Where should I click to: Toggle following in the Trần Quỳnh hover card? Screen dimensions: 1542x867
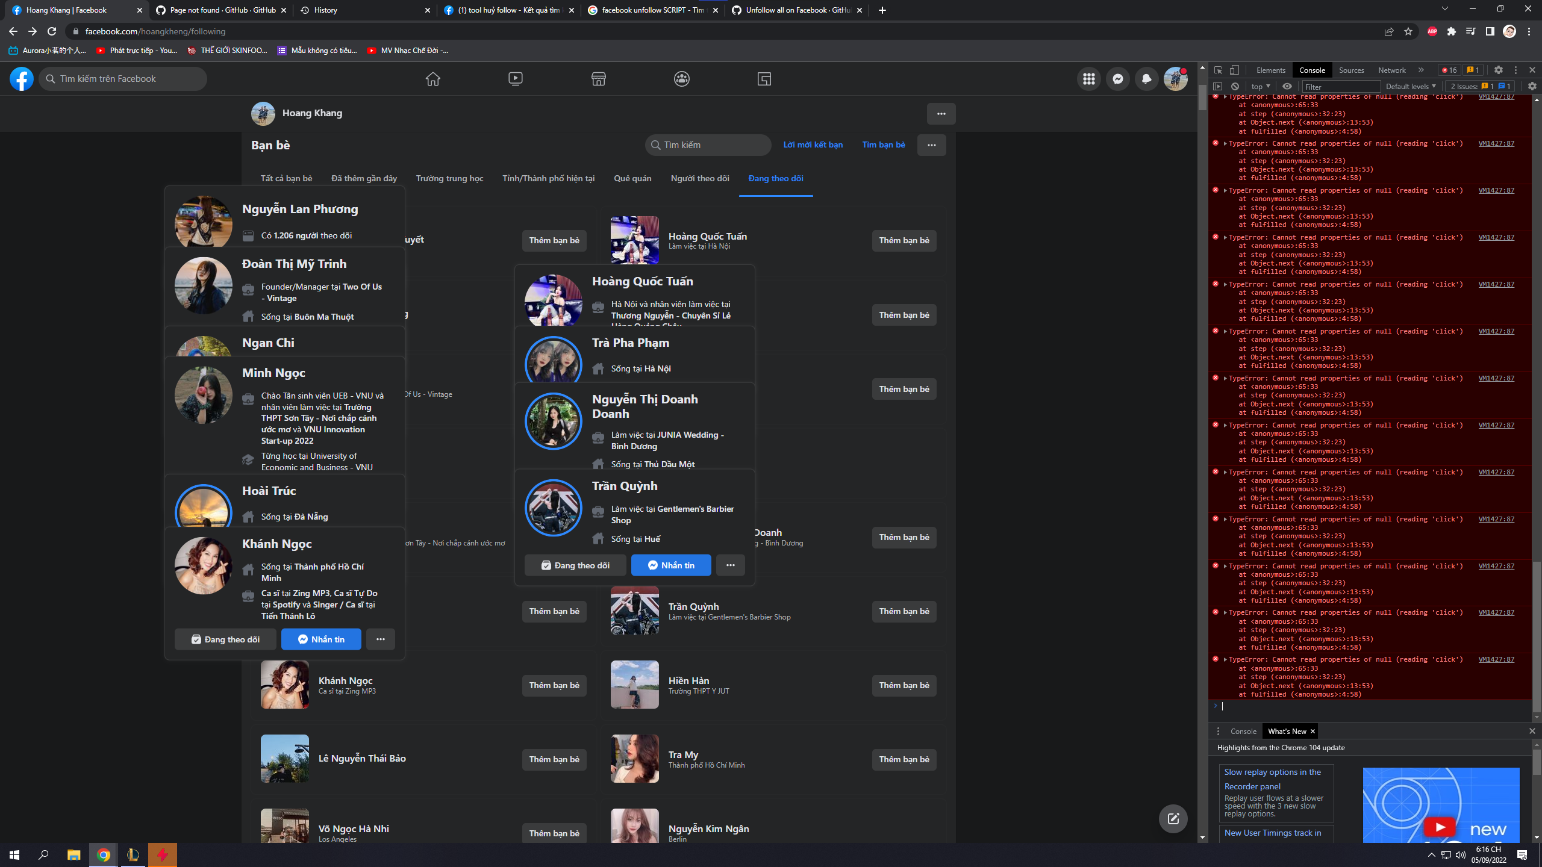coord(575,565)
